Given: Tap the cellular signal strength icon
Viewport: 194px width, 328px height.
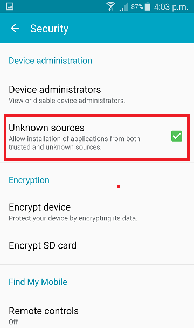Looking at the screenshot, I should pos(124,8).
